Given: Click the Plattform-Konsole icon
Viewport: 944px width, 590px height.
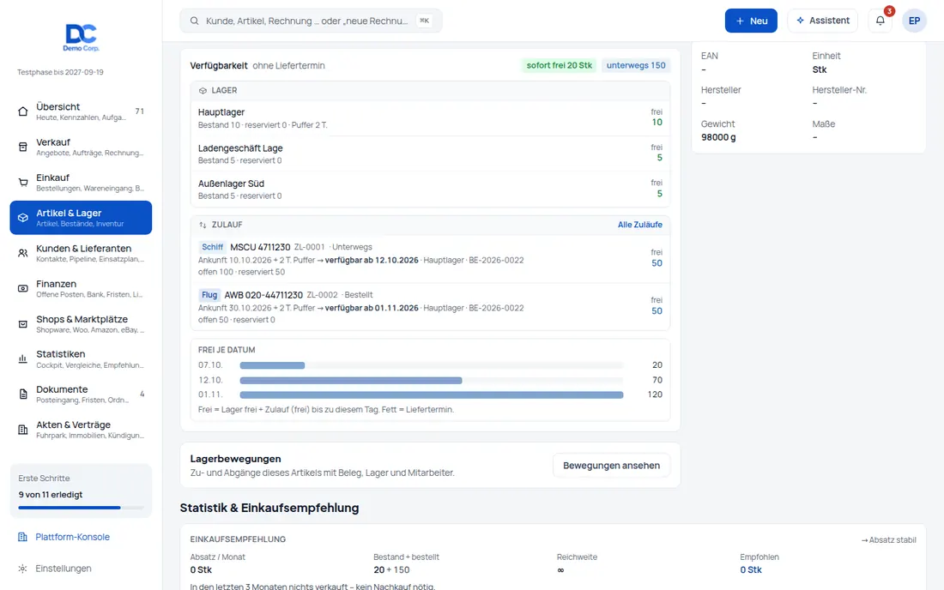Looking at the screenshot, I should [22, 537].
